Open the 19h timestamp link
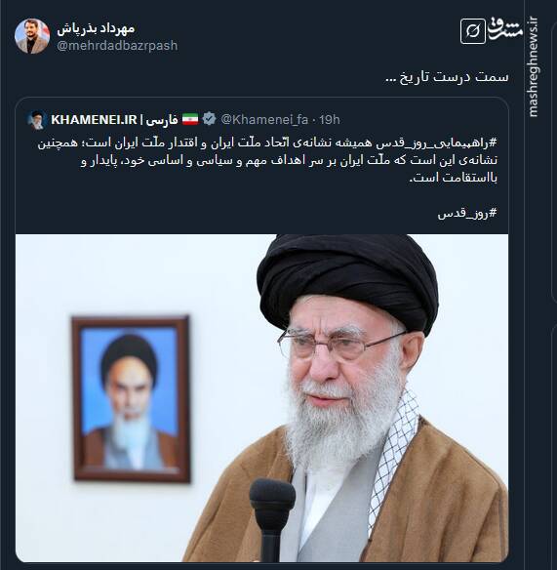The width and height of the screenshot is (557, 570). point(329,120)
